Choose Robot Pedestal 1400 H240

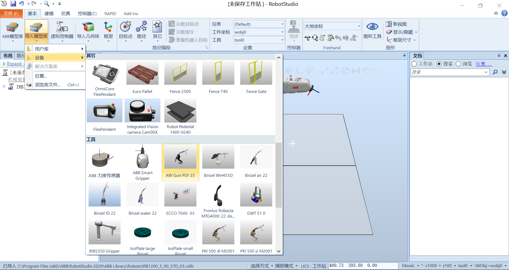(180, 116)
